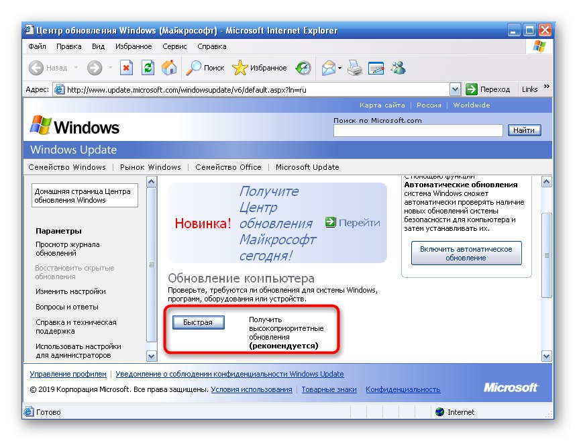Open the Messenger people icon
Screen dimensions: 577x441
pos(398,68)
